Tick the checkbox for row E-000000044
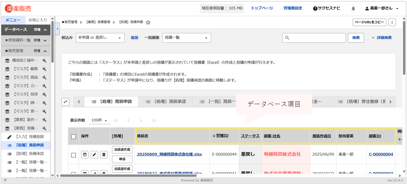407x184 pixels. [x=73, y=155]
